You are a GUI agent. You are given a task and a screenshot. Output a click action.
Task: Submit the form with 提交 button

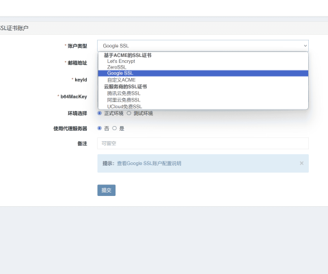pos(107,190)
